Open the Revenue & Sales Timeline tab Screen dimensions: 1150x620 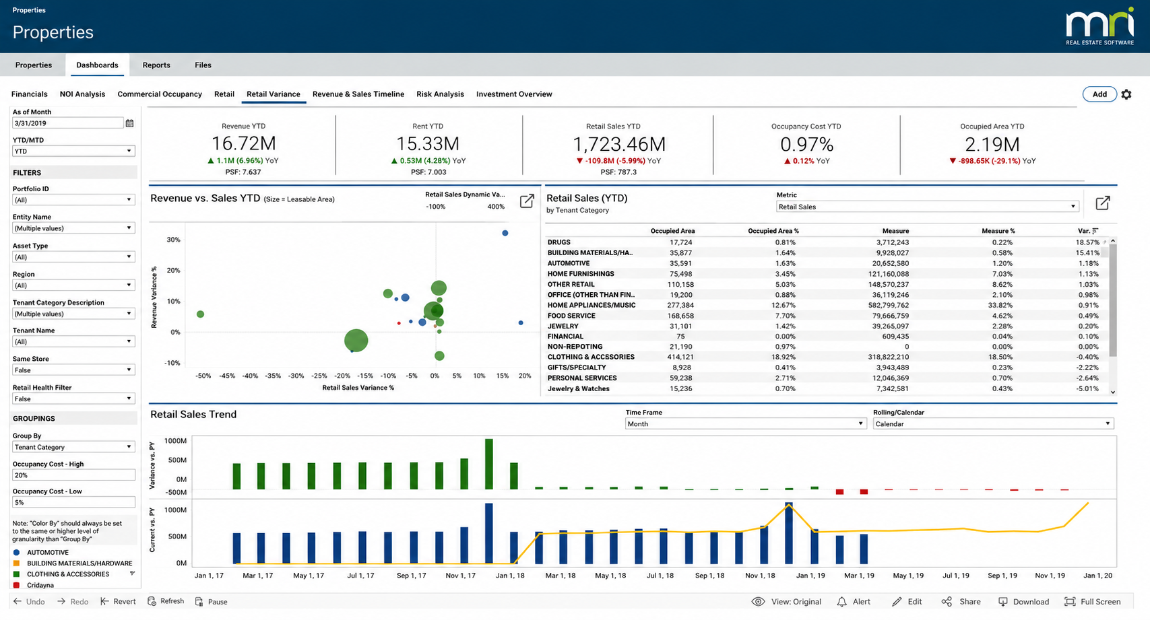pyautogui.click(x=358, y=94)
